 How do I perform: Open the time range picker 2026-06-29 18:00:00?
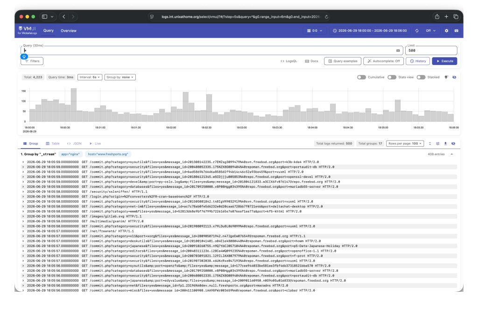pos(370,31)
